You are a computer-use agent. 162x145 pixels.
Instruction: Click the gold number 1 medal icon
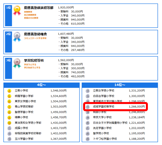[x=17, y=10]
